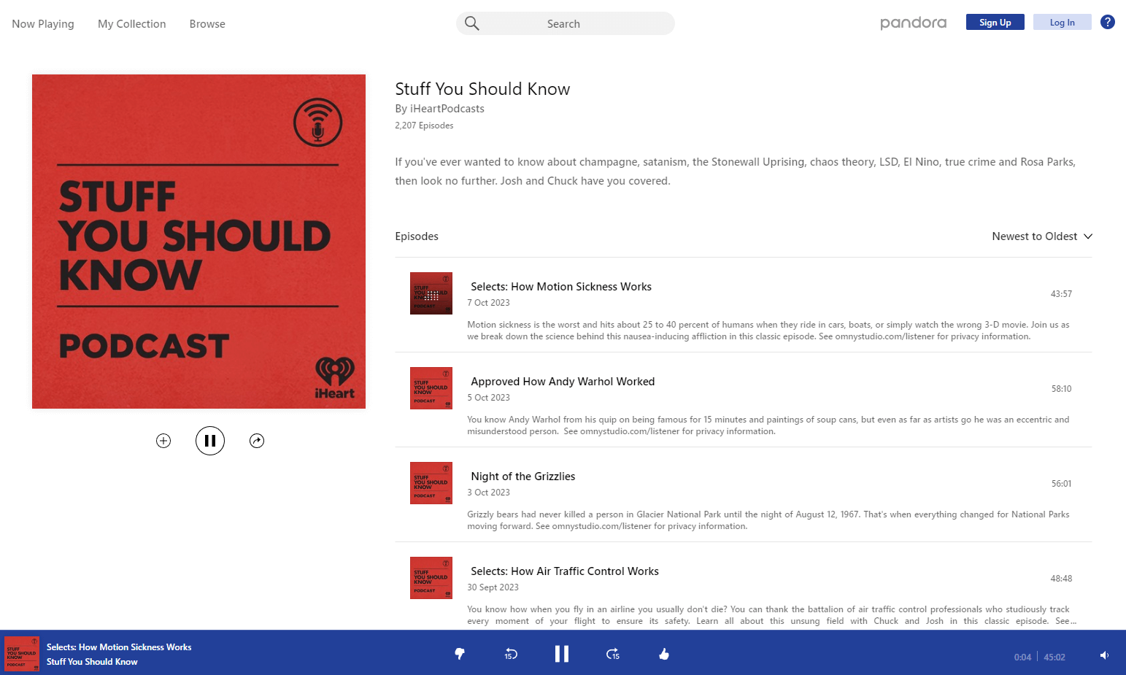Open My Collection tab

132,24
